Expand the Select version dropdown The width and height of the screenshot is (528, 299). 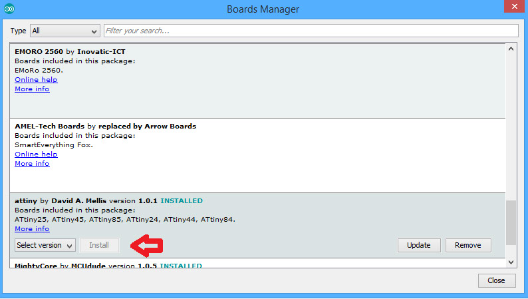click(x=45, y=245)
